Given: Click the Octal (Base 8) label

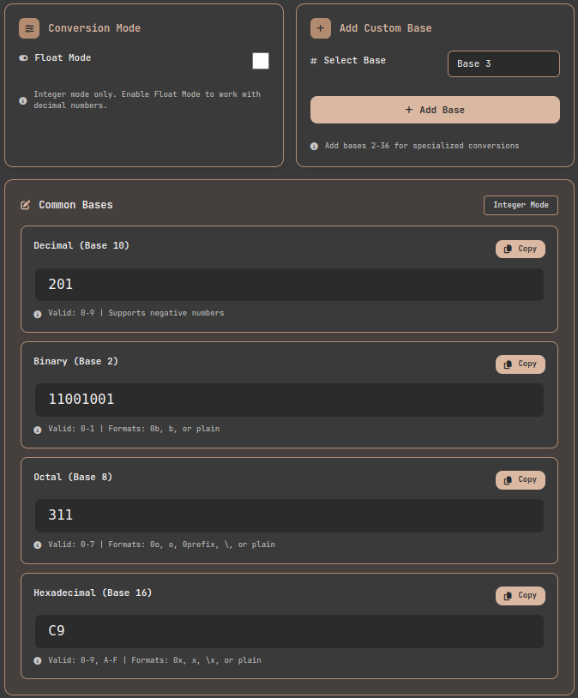Looking at the screenshot, I should pos(73,478).
